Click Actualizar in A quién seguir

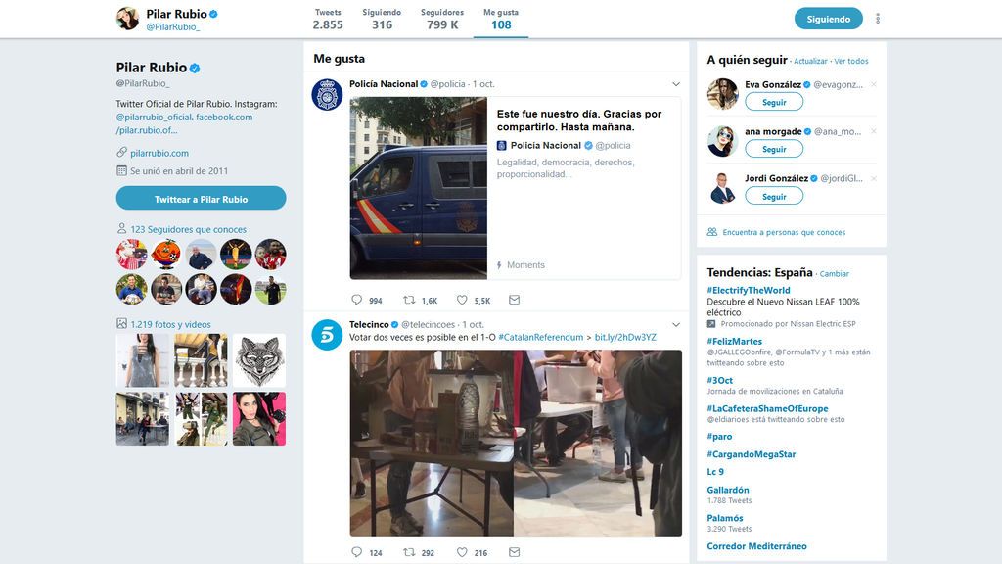[x=810, y=61]
